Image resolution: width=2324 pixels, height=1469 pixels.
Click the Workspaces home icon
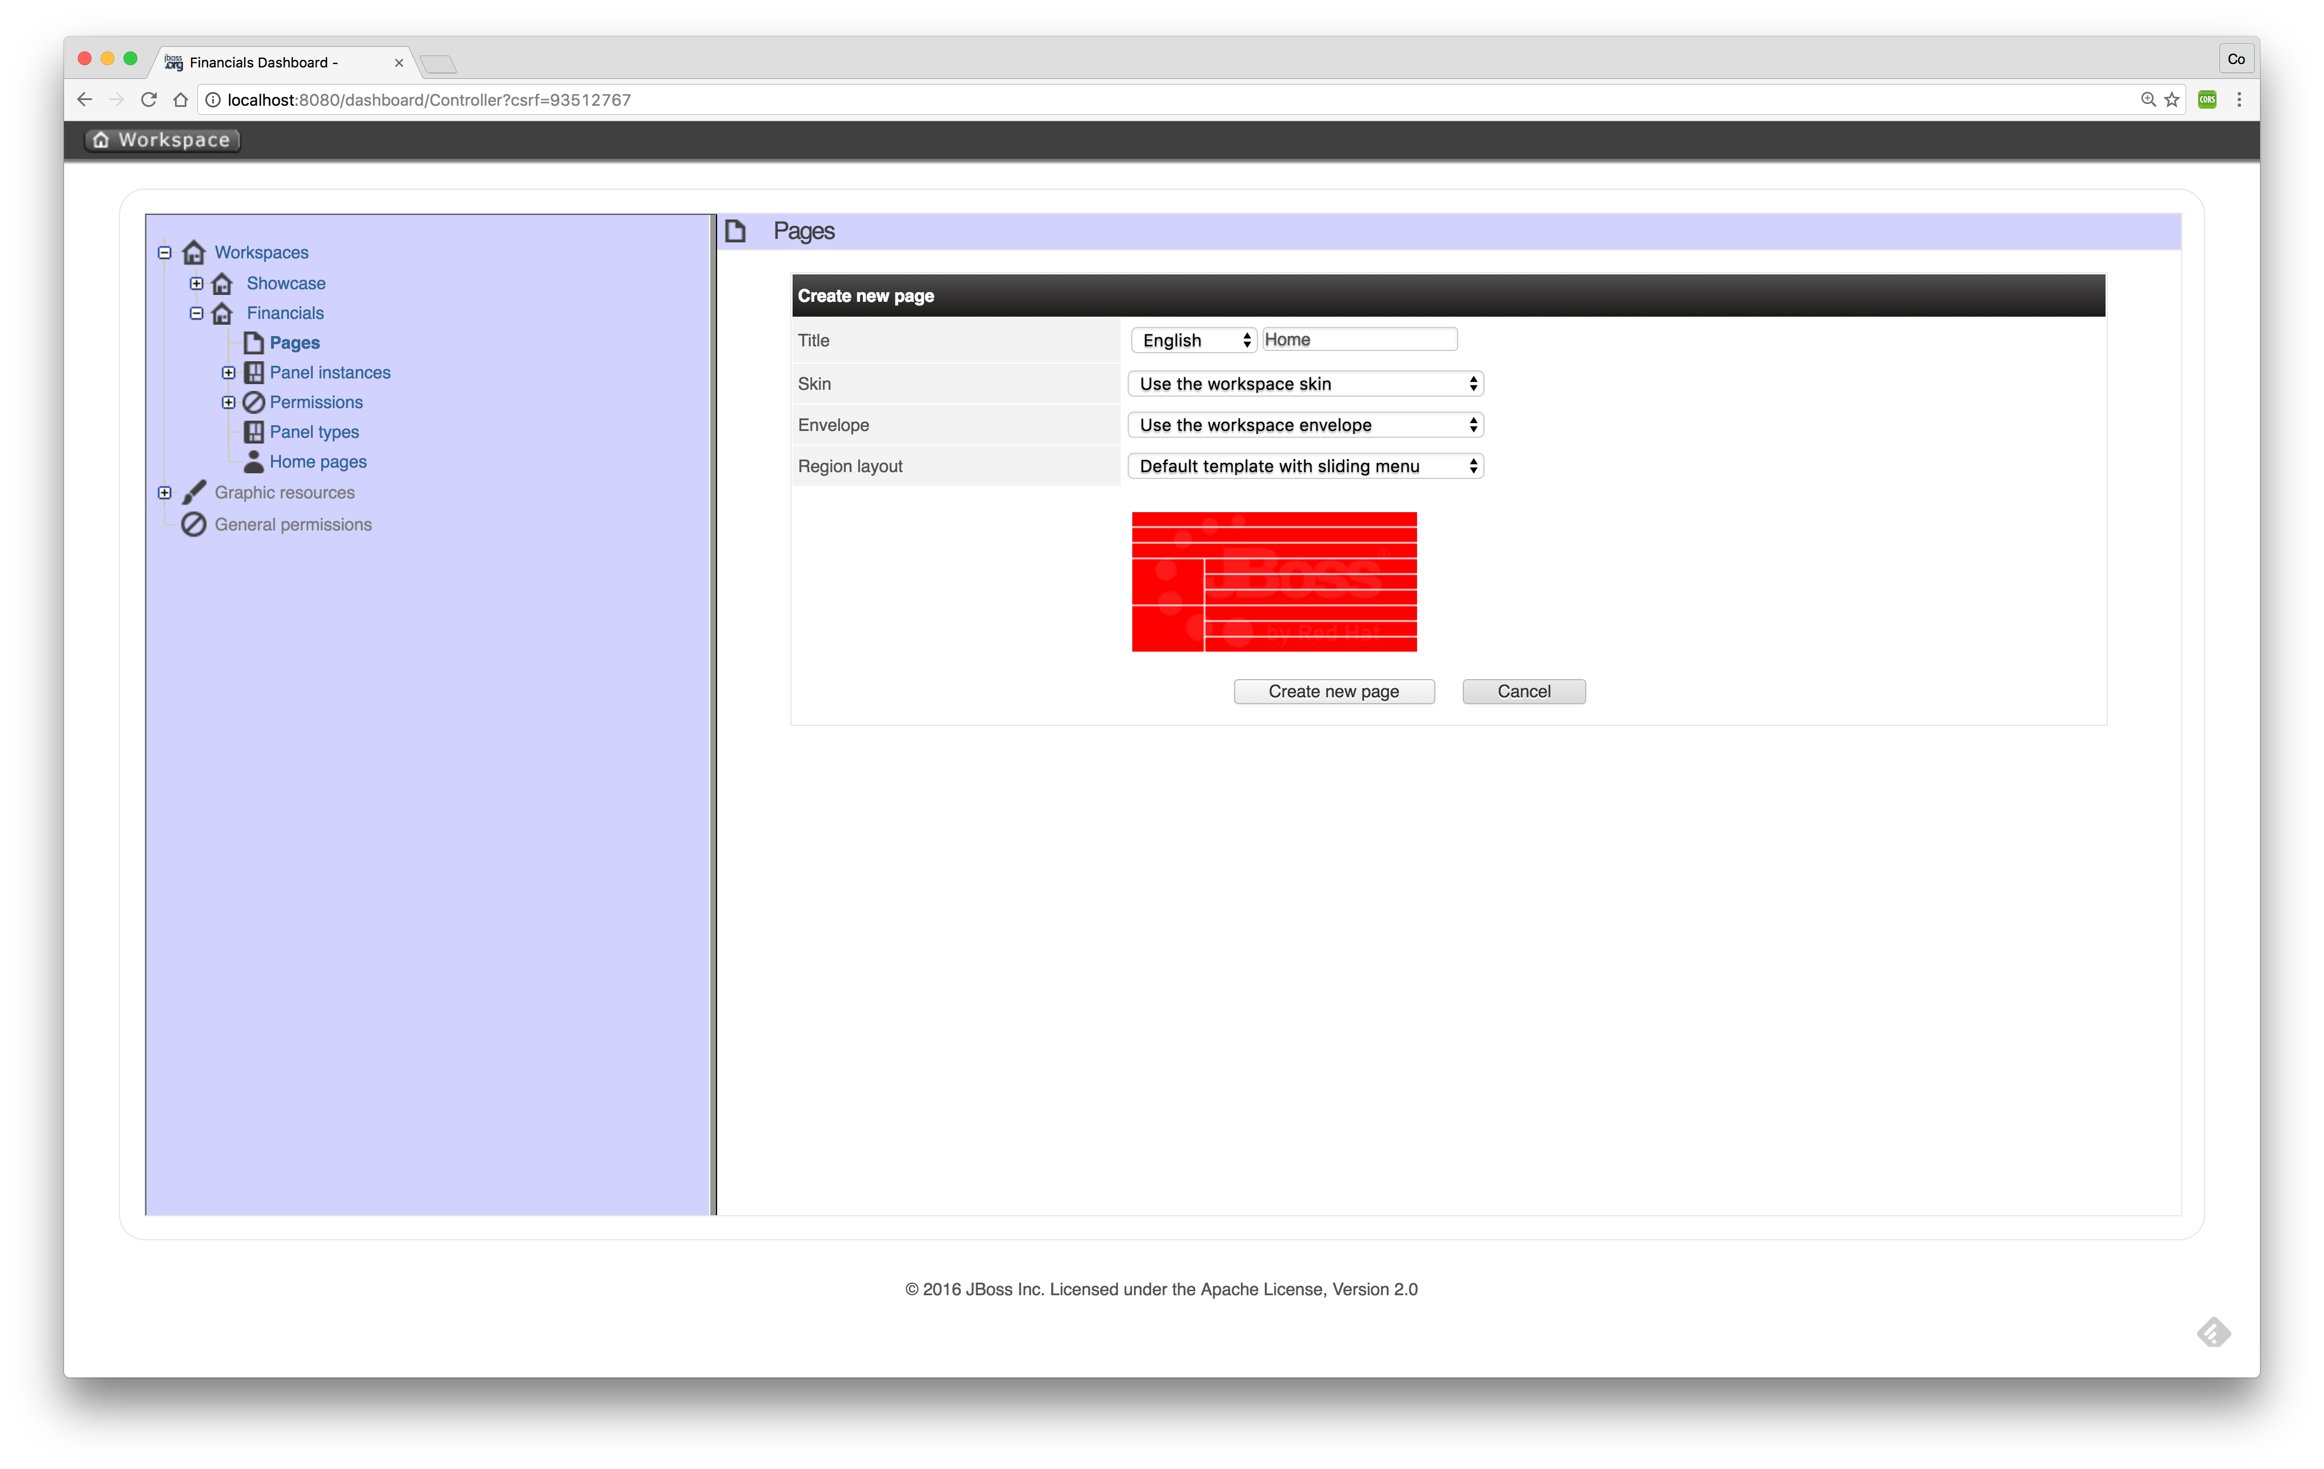(194, 252)
